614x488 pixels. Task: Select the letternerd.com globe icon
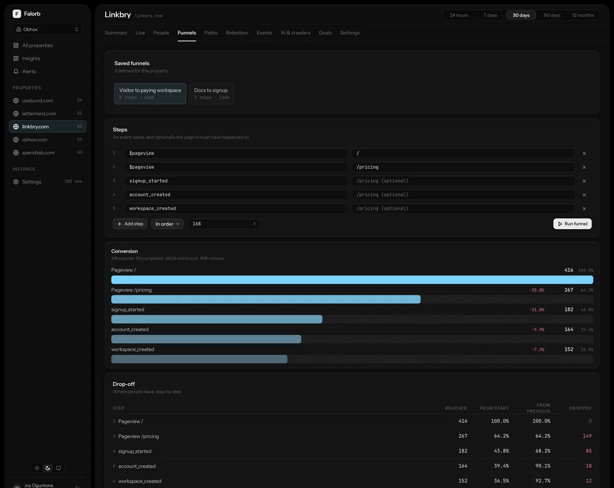pos(16,113)
